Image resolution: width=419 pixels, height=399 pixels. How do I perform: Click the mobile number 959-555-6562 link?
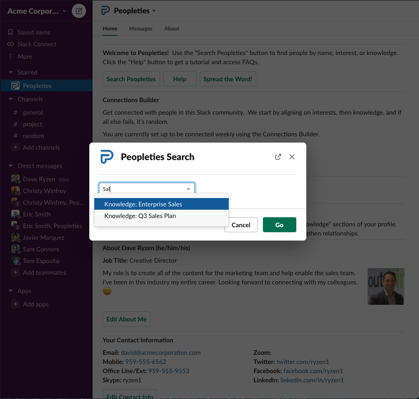[146, 361]
